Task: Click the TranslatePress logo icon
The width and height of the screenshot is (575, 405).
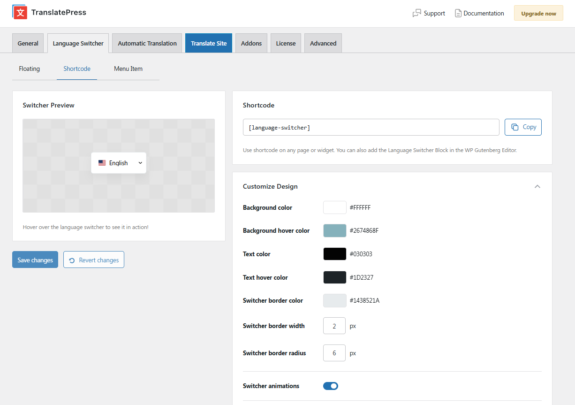Action: point(19,12)
